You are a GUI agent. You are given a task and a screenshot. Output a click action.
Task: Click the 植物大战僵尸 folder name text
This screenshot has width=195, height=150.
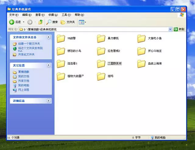coord(76,76)
